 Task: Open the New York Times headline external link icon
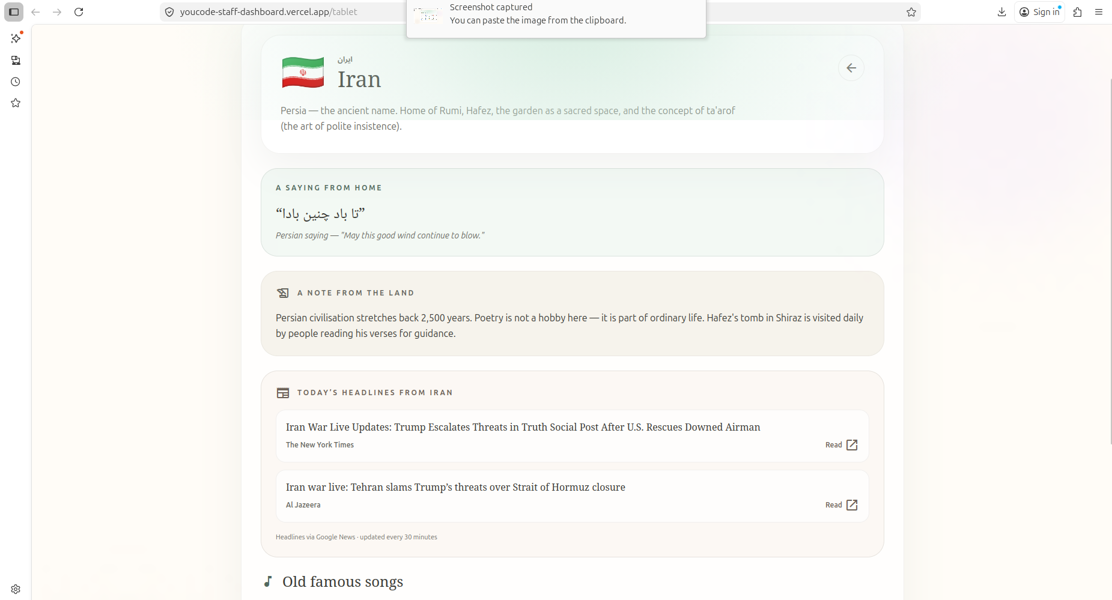pos(852,445)
